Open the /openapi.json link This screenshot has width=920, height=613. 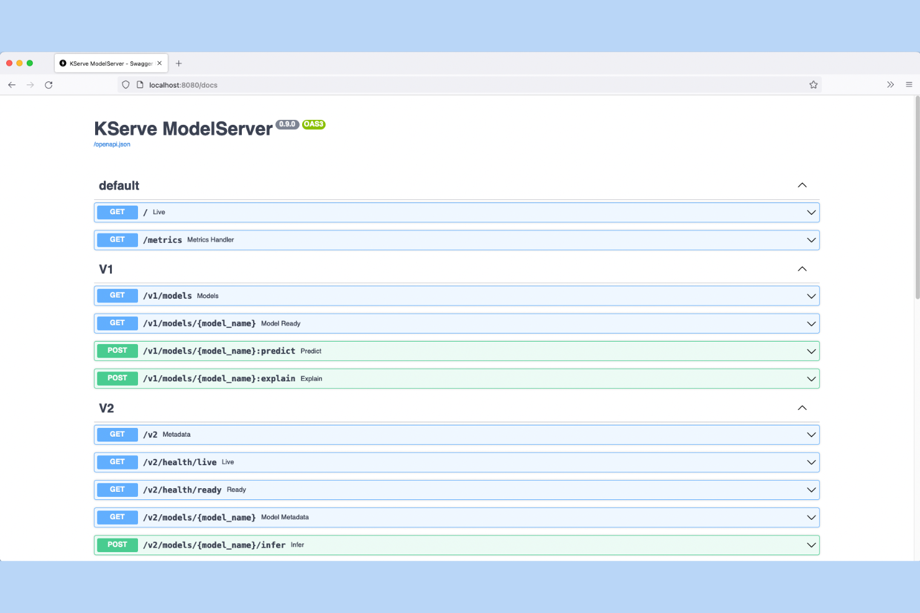click(x=112, y=145)
